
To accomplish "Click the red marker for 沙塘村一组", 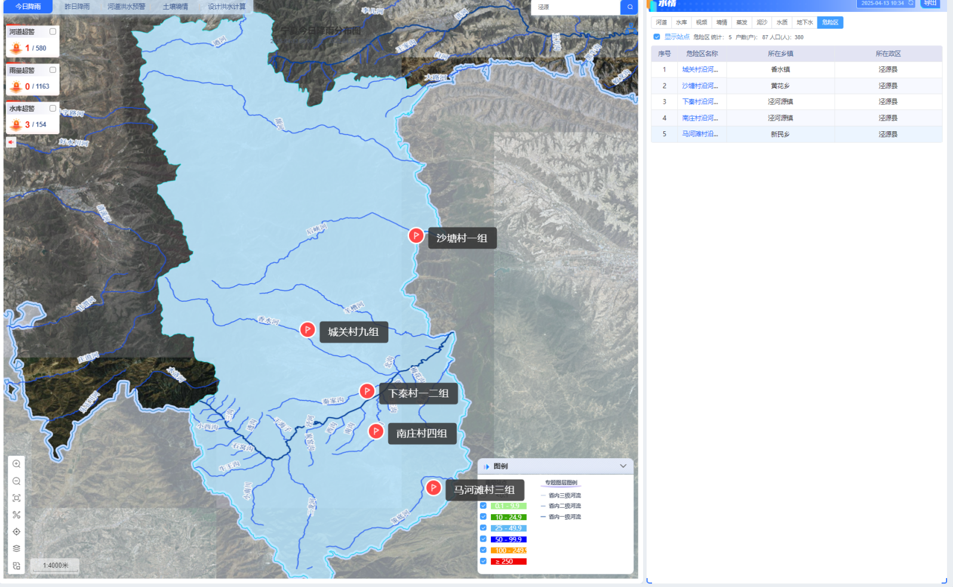I will pos(416,236).
